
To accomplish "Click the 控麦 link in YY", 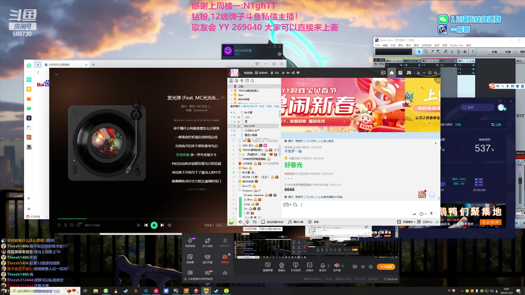I will coord(262,106).
